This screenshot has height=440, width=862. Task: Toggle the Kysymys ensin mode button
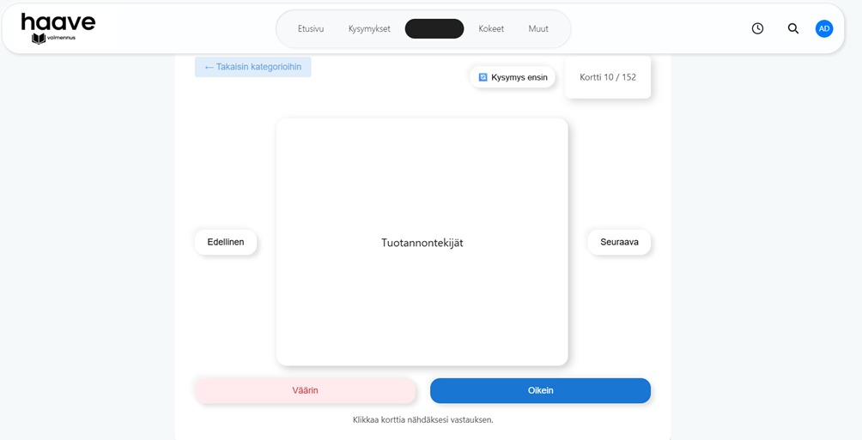point(513,77)
